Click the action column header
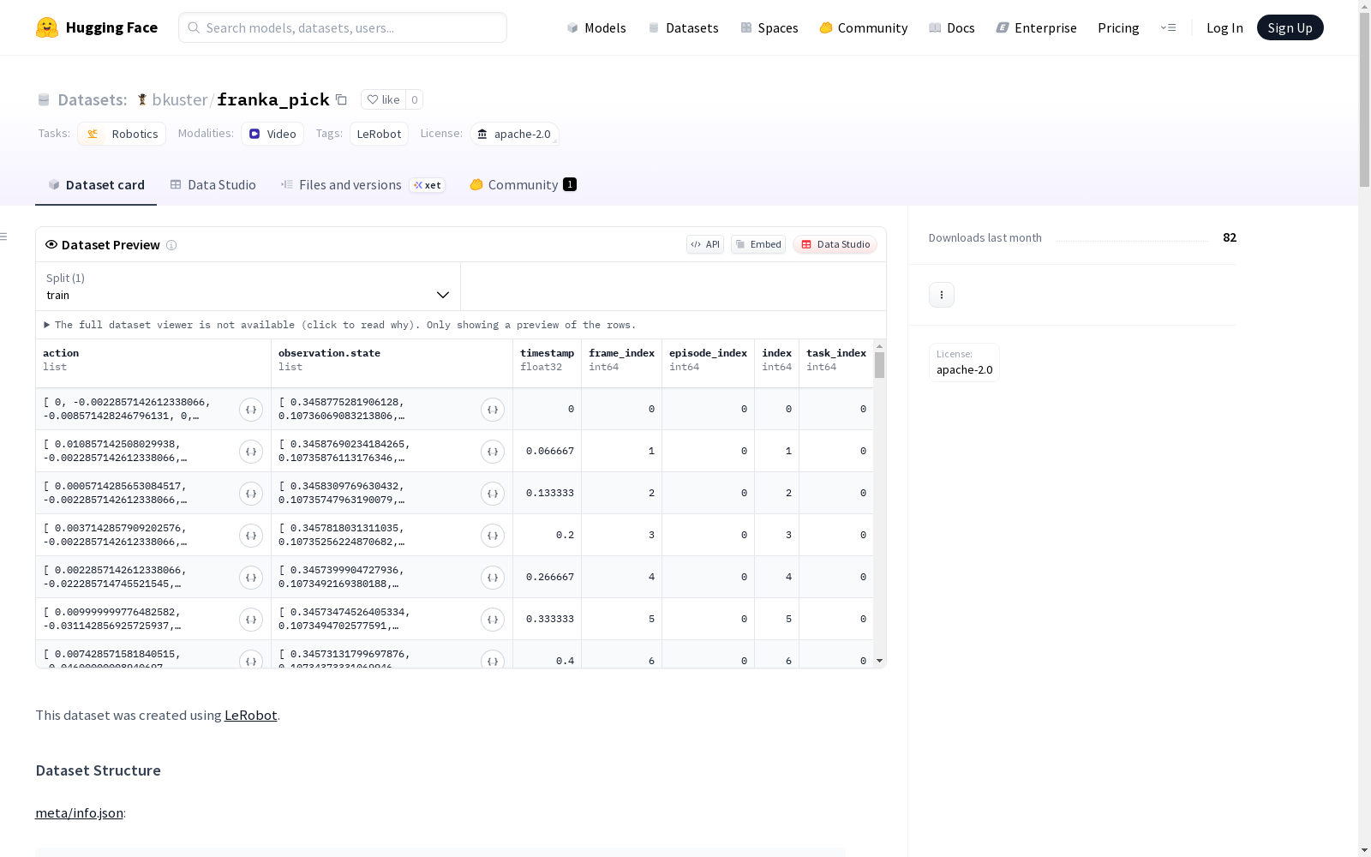1371x857 pixels. 153,363
